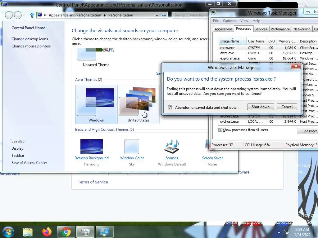Click the Aero Themes (2) heading

click(x=89, y=80)
